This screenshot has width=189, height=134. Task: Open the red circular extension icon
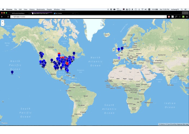[x=169, y=17]
